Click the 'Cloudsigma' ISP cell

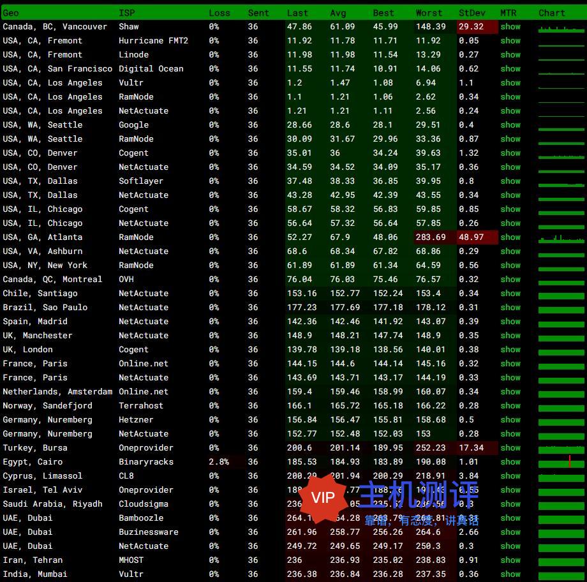click(144, 504)
